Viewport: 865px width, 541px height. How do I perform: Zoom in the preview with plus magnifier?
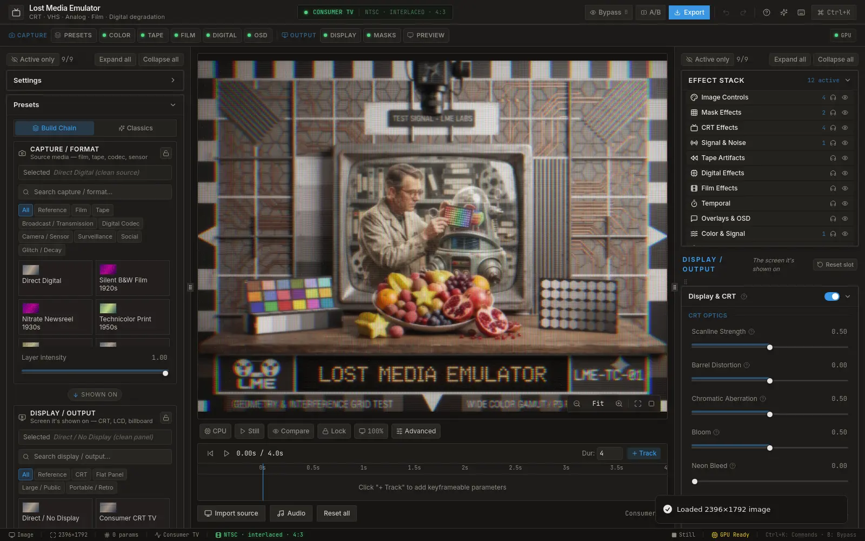619,404
